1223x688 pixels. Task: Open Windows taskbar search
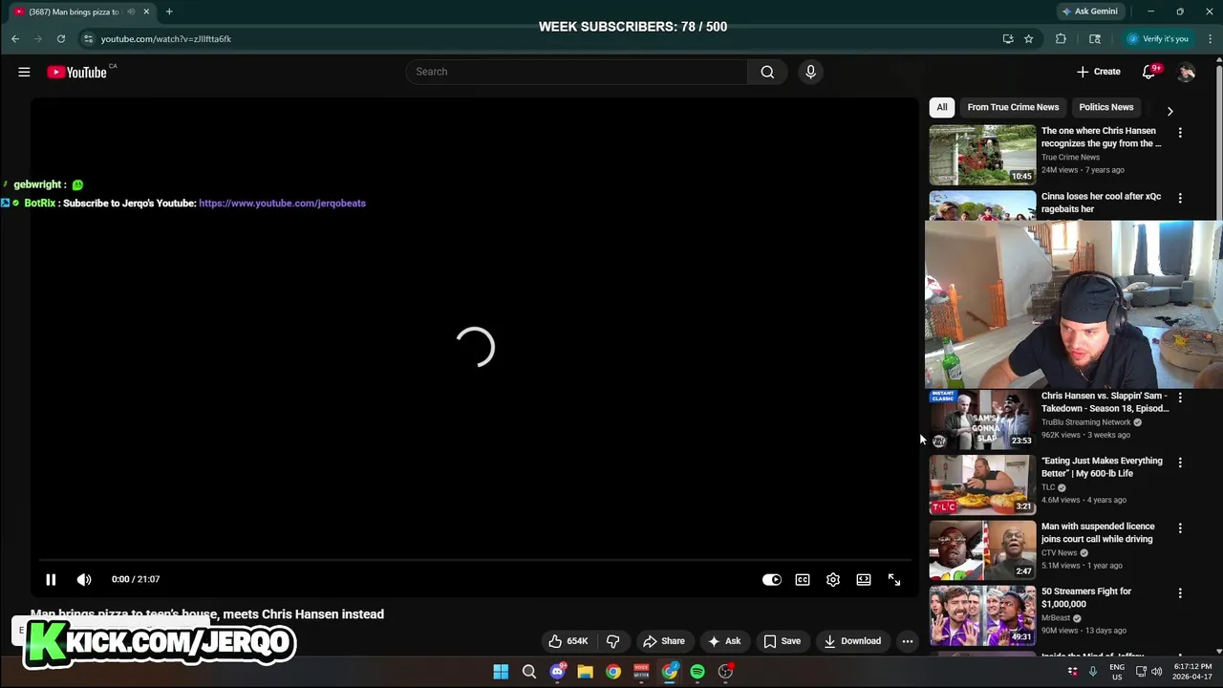tap(529, 672)
